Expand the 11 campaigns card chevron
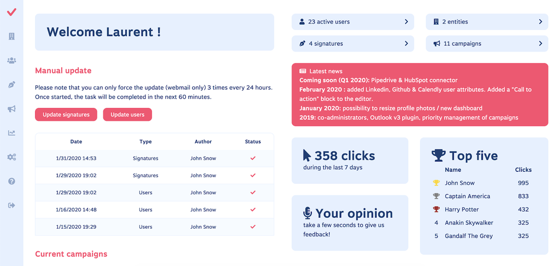 tap(540, 43)
